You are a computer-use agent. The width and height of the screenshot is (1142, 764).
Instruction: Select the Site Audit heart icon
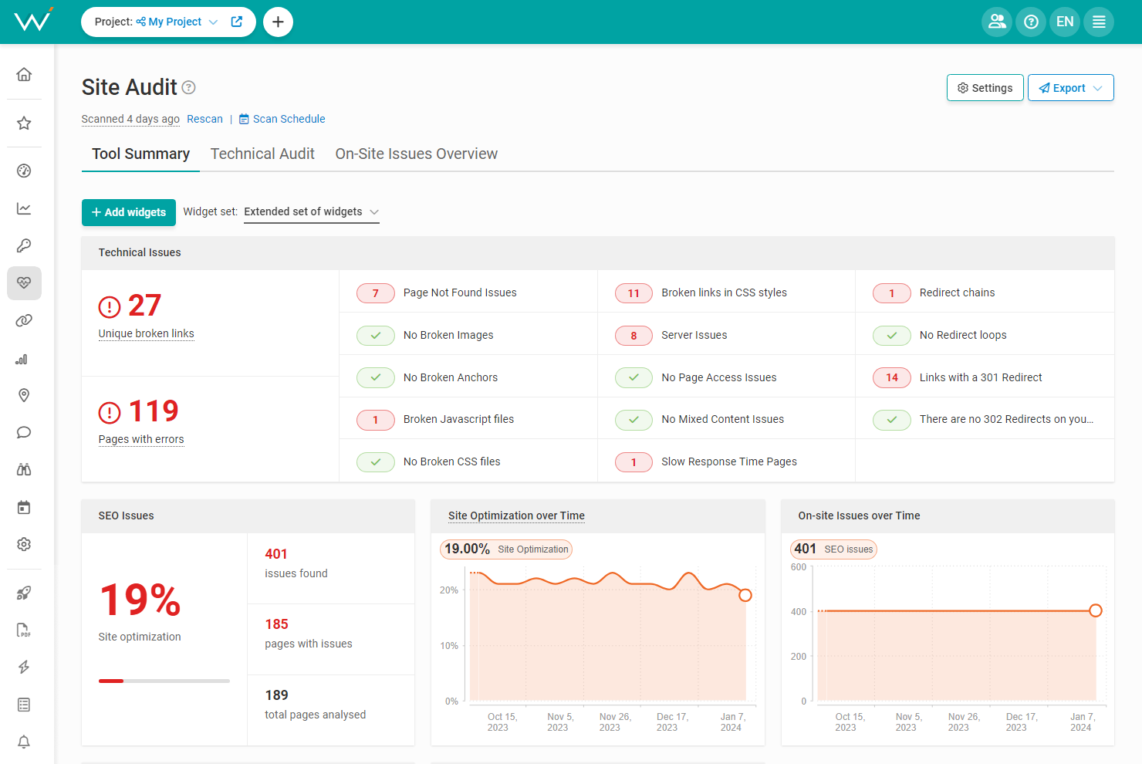[x=24, y=283]
